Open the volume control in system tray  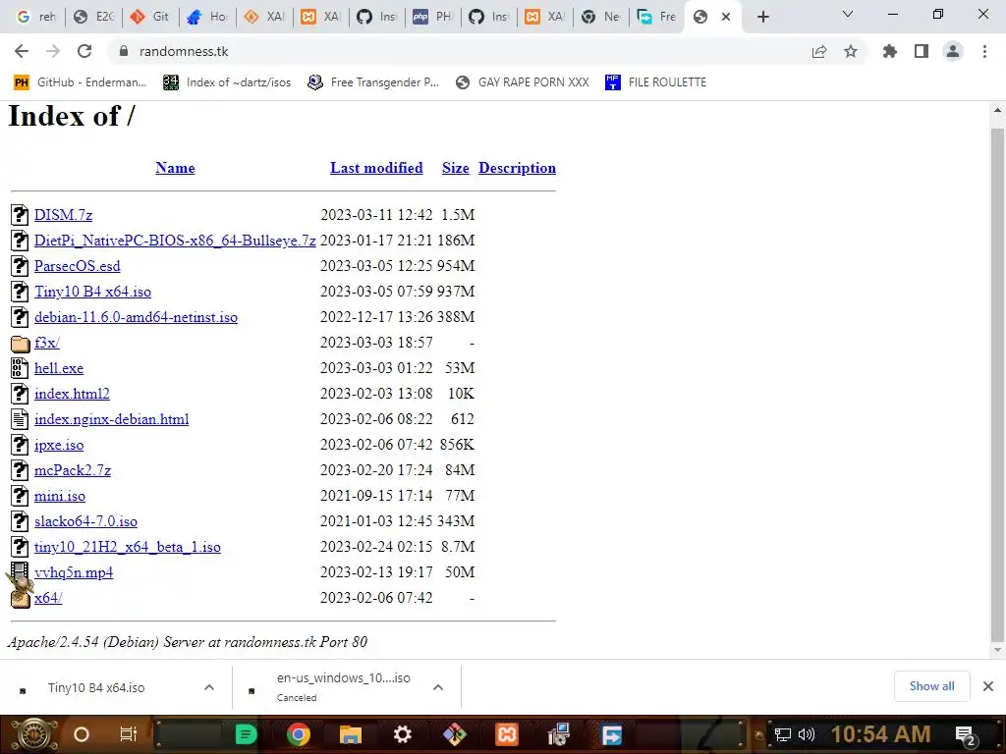pyautogui.click(x=806, y=734)
